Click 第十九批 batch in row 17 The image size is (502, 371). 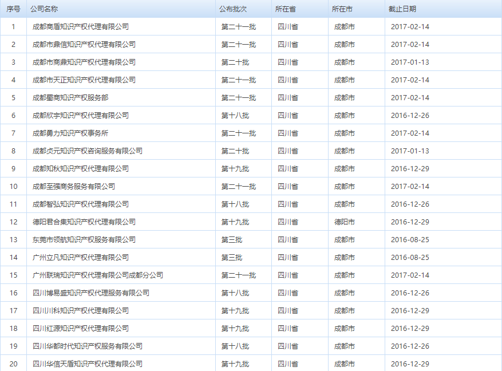point(235,311)
